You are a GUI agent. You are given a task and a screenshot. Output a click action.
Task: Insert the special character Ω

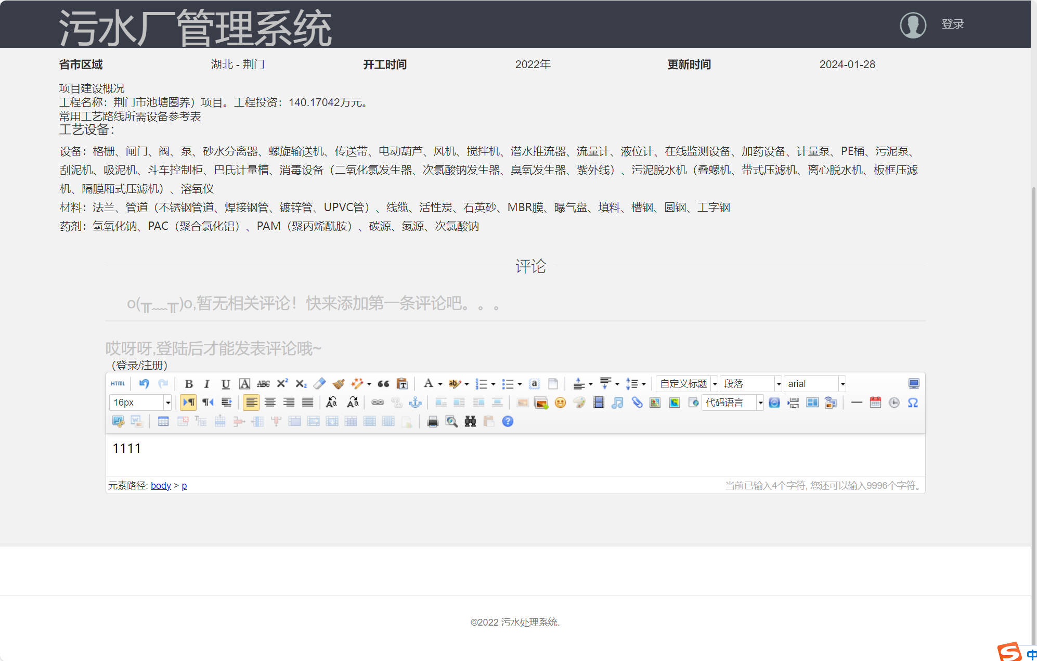[913, 403]
